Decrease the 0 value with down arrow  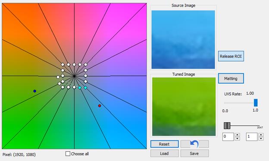point(237,139)
